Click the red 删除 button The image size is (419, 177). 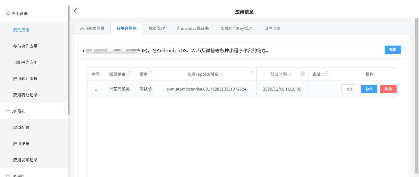[388, 89]
